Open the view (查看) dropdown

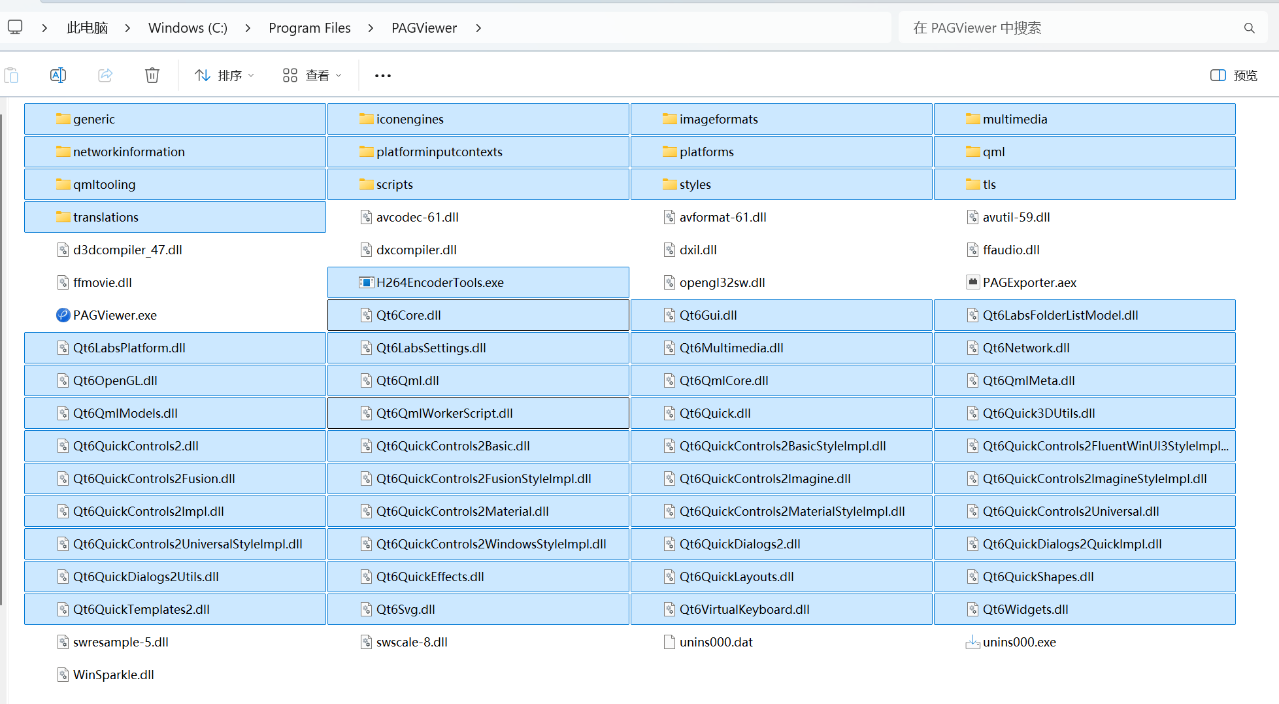pyautogui.click(x=312, y=75)
